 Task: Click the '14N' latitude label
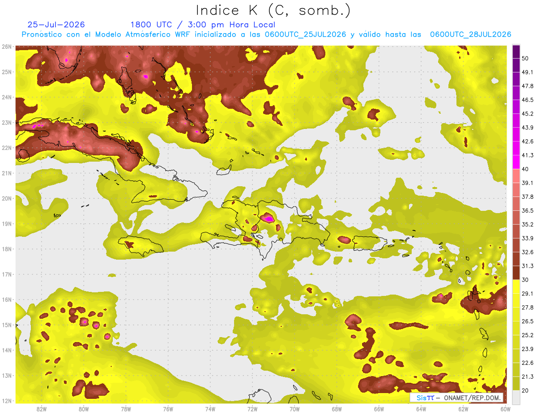click(x=7, y=350)
